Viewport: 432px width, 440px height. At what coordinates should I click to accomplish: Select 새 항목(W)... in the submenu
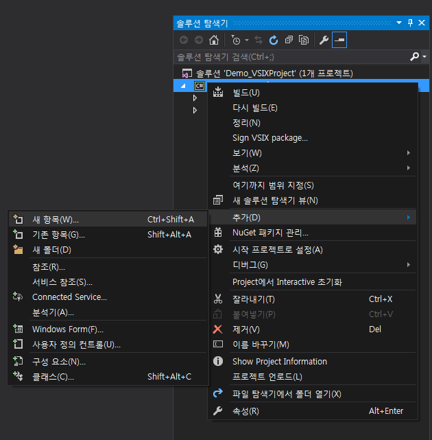[108, 220]
